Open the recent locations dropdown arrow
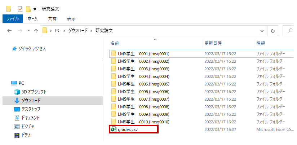 (x=28, y=30)
